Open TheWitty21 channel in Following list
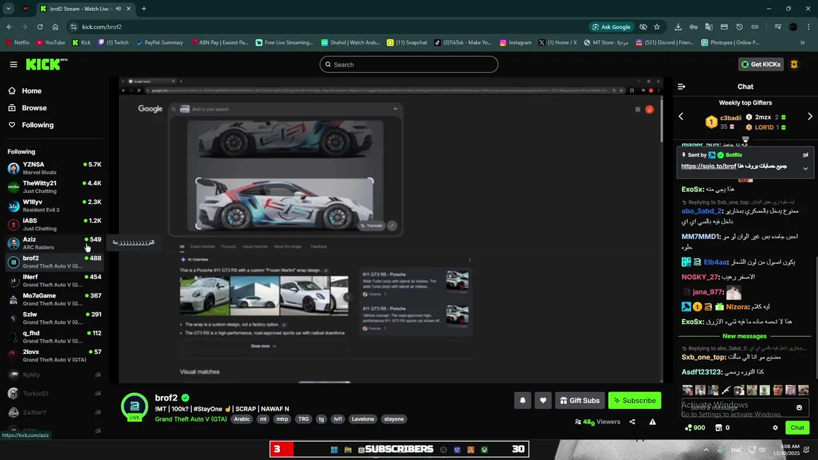The height and width of the screenshot is (460, 818). pyautogui.click(x=54, y=187)
